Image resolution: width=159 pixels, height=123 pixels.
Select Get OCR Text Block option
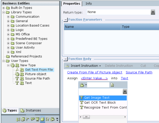coord(103,103)
